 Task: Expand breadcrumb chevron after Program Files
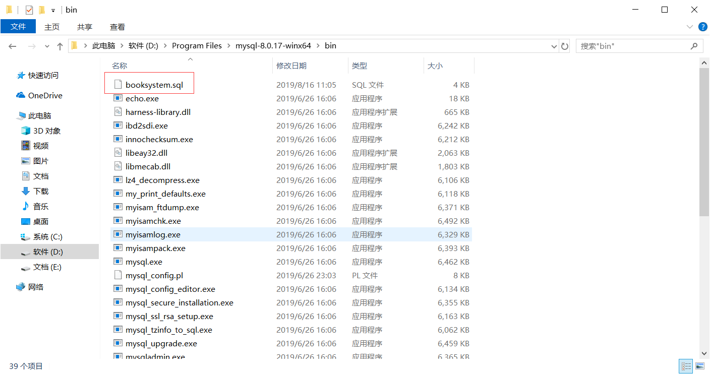tap(228, 46)
